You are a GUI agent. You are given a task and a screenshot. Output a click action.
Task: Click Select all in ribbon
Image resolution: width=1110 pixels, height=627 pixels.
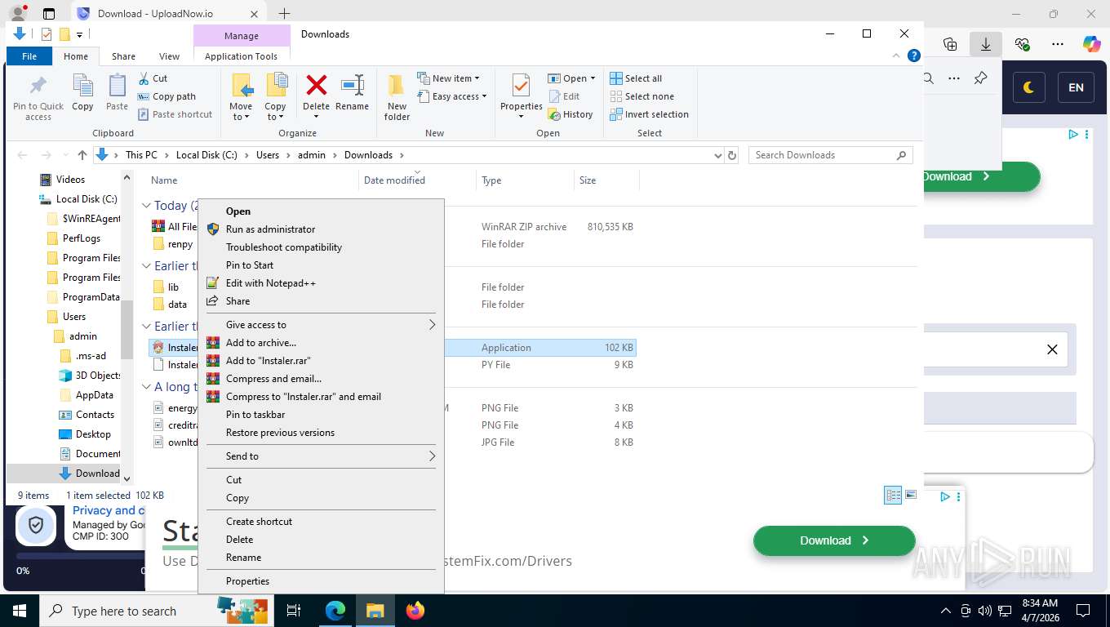point(636,78)
